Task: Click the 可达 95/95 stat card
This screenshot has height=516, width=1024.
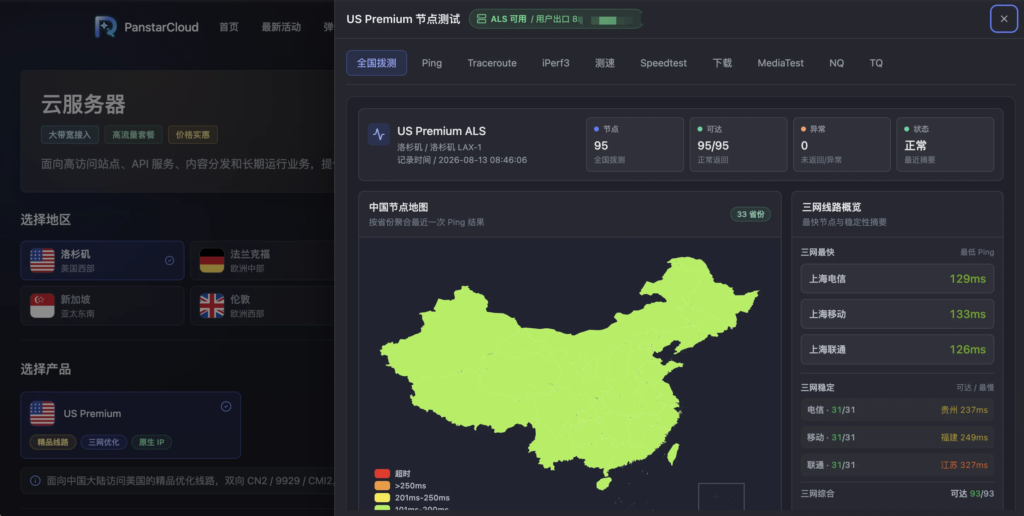Action: [738, 144]
